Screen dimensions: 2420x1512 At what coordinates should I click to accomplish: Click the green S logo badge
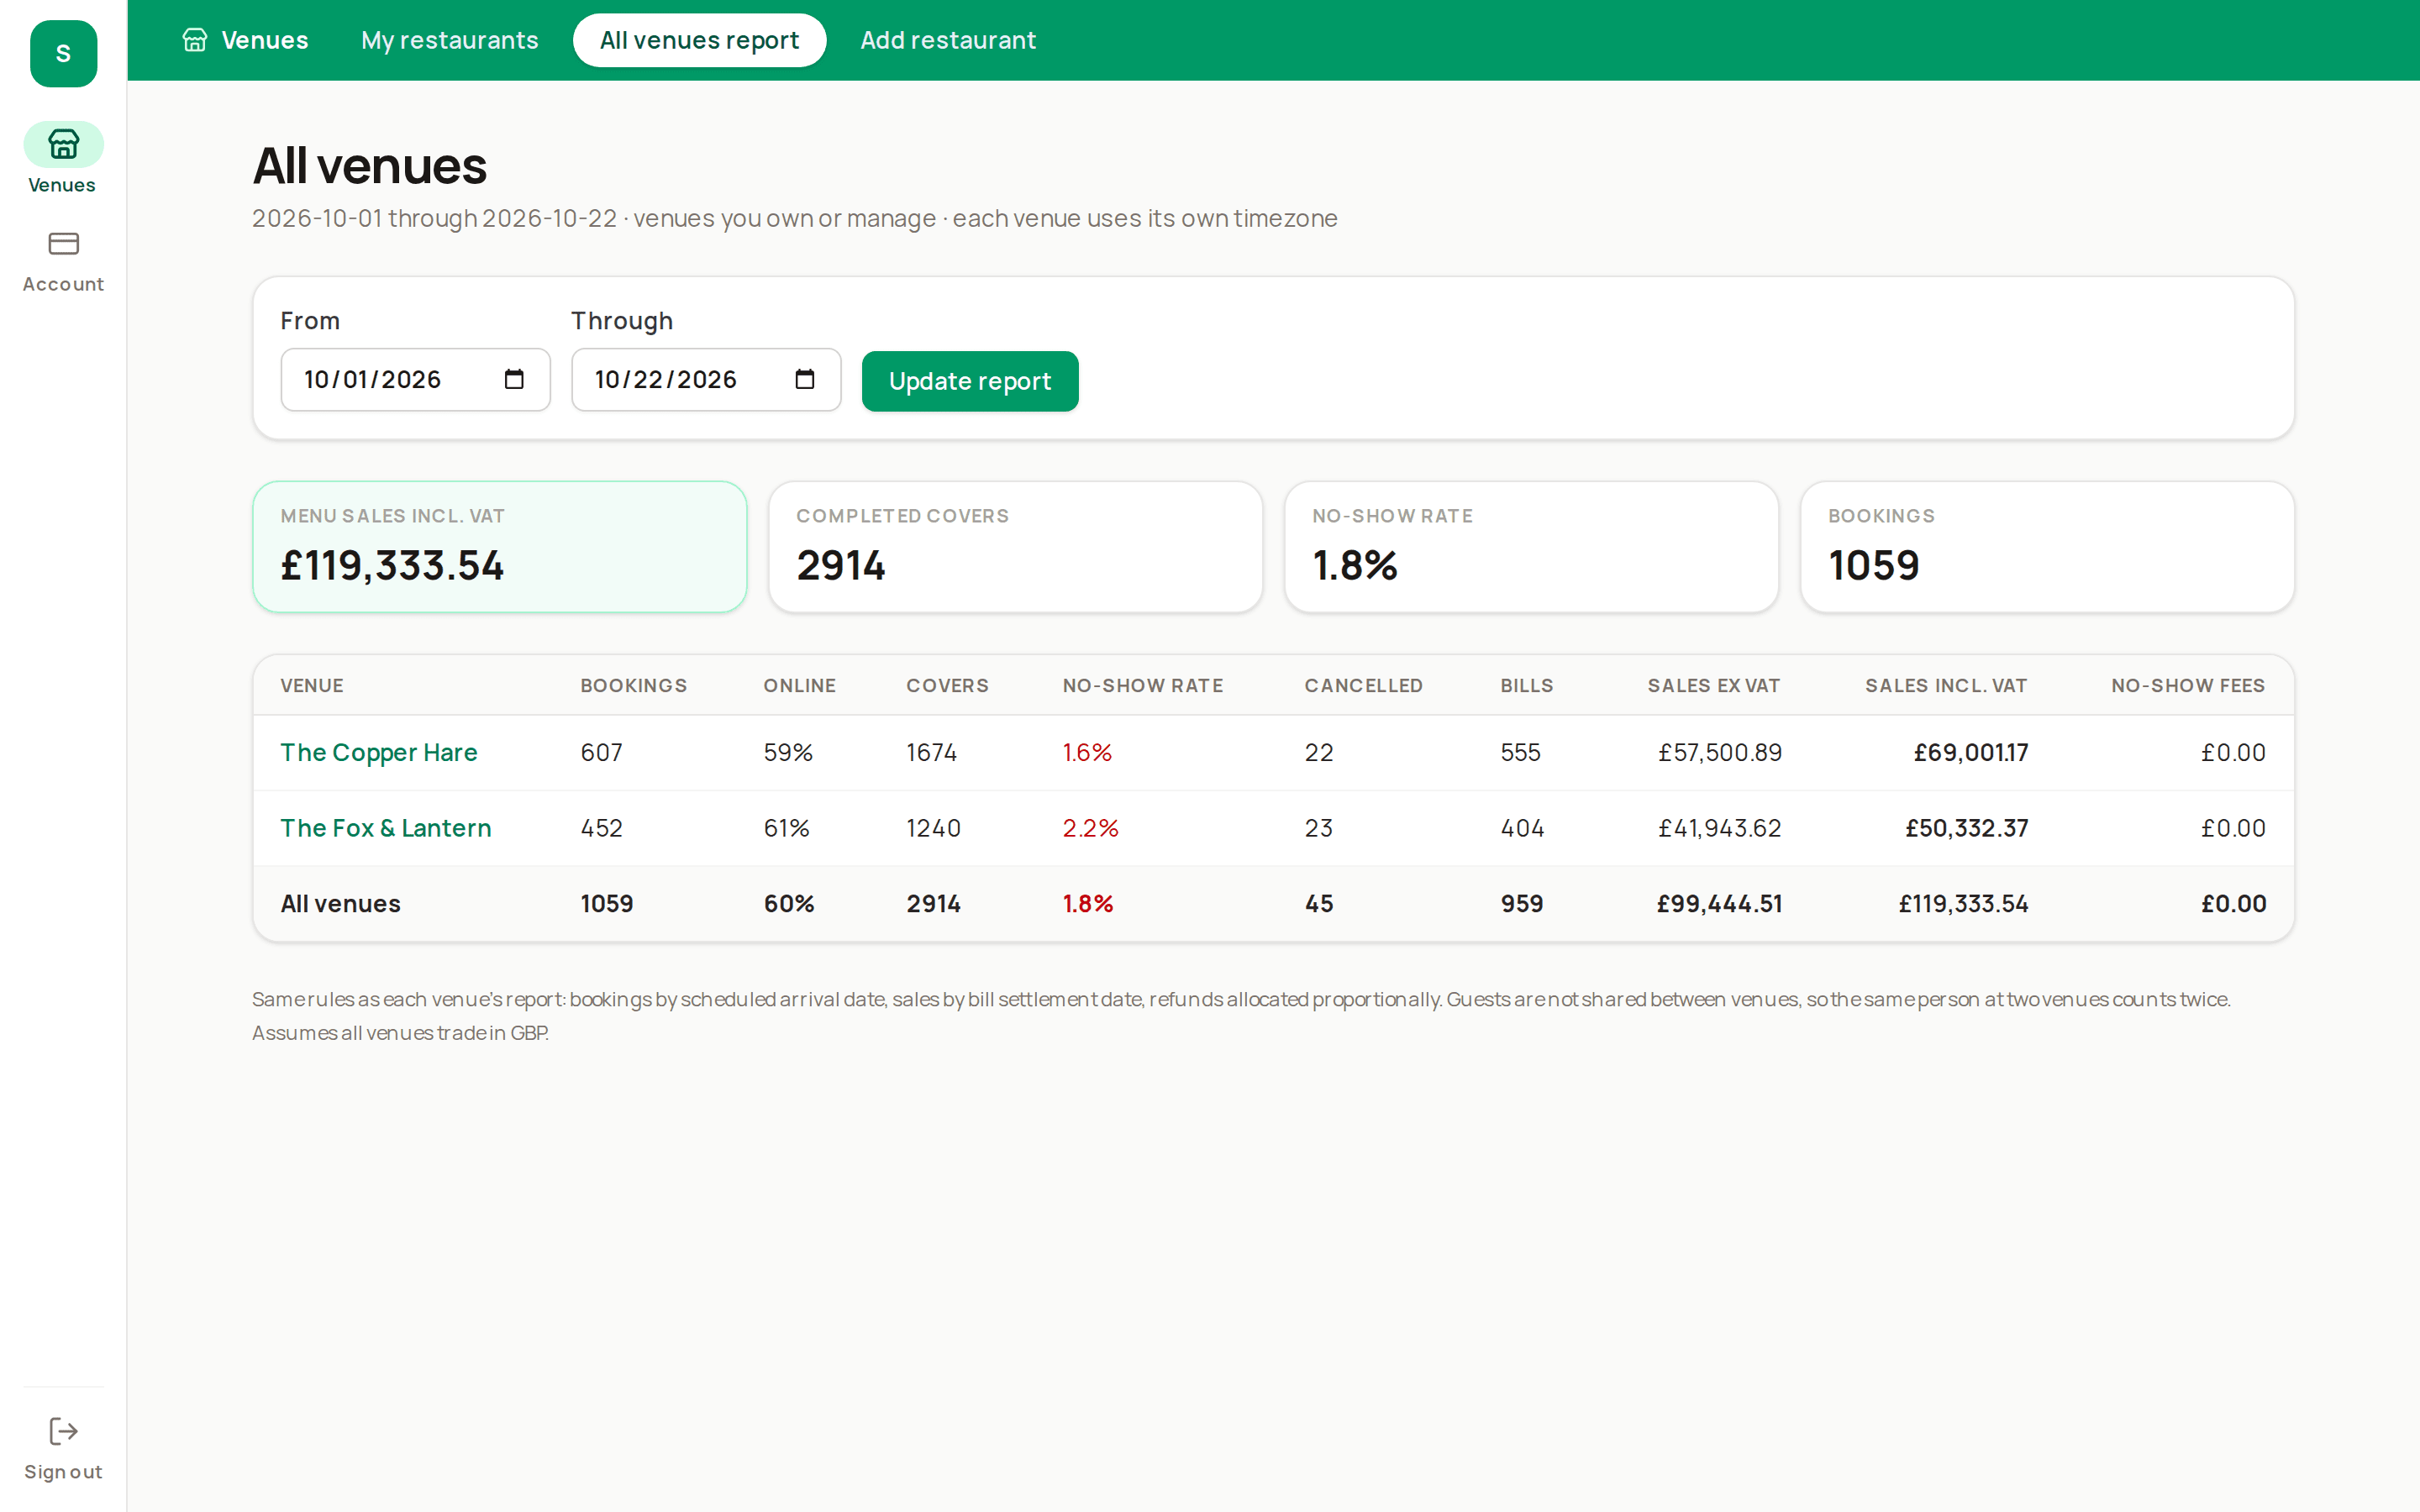click(x=63, y=54)
